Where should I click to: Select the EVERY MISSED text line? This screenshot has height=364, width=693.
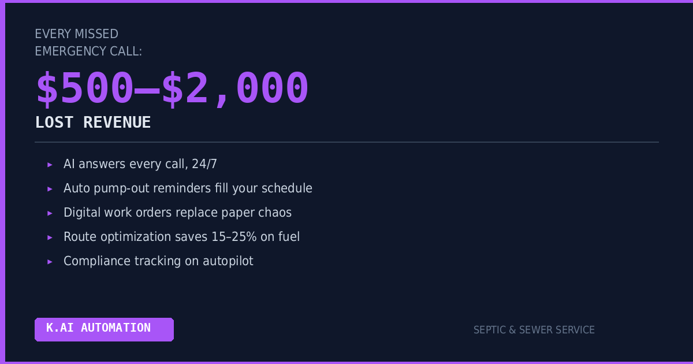(x=76, y=34)
